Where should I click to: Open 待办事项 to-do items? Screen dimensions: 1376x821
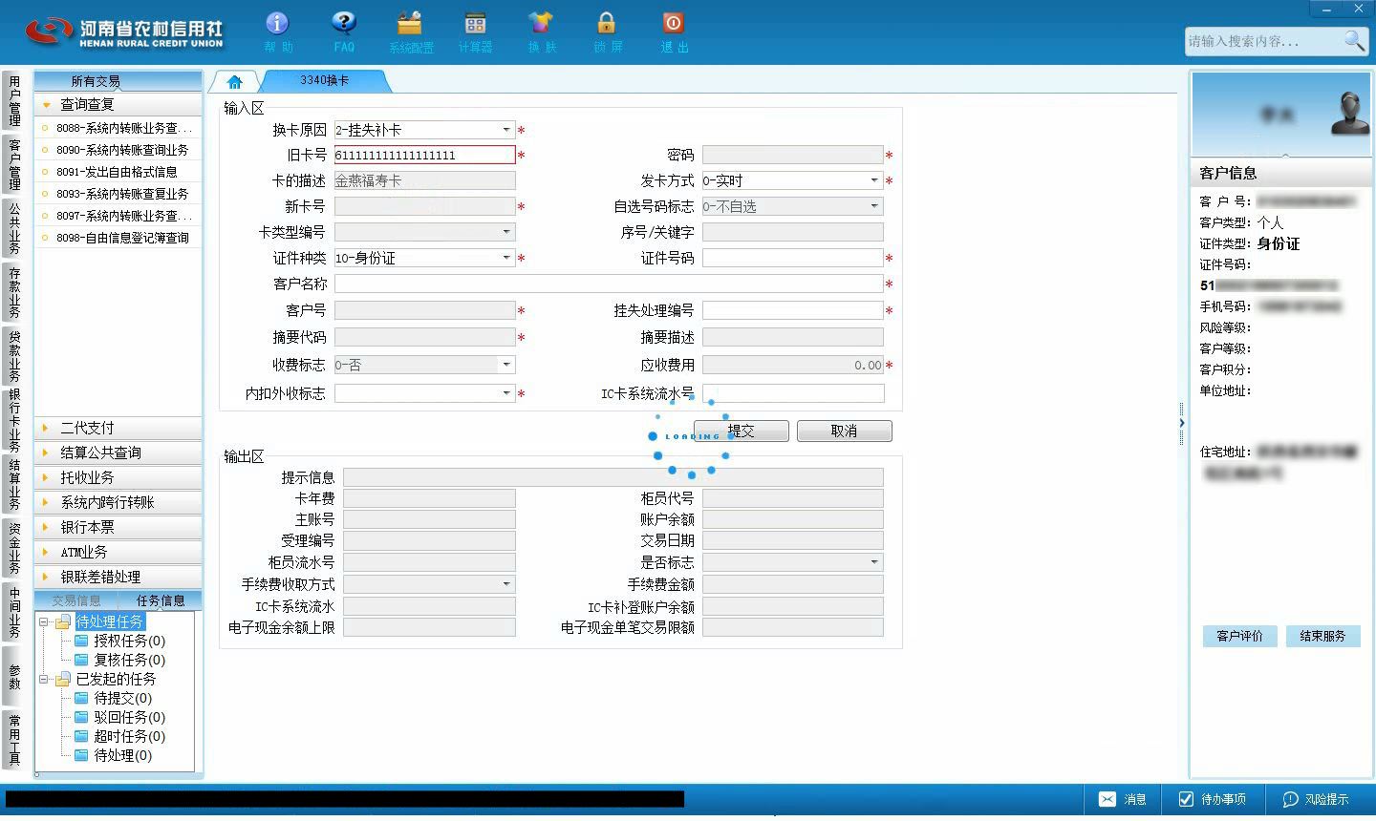pos(1212,799)
